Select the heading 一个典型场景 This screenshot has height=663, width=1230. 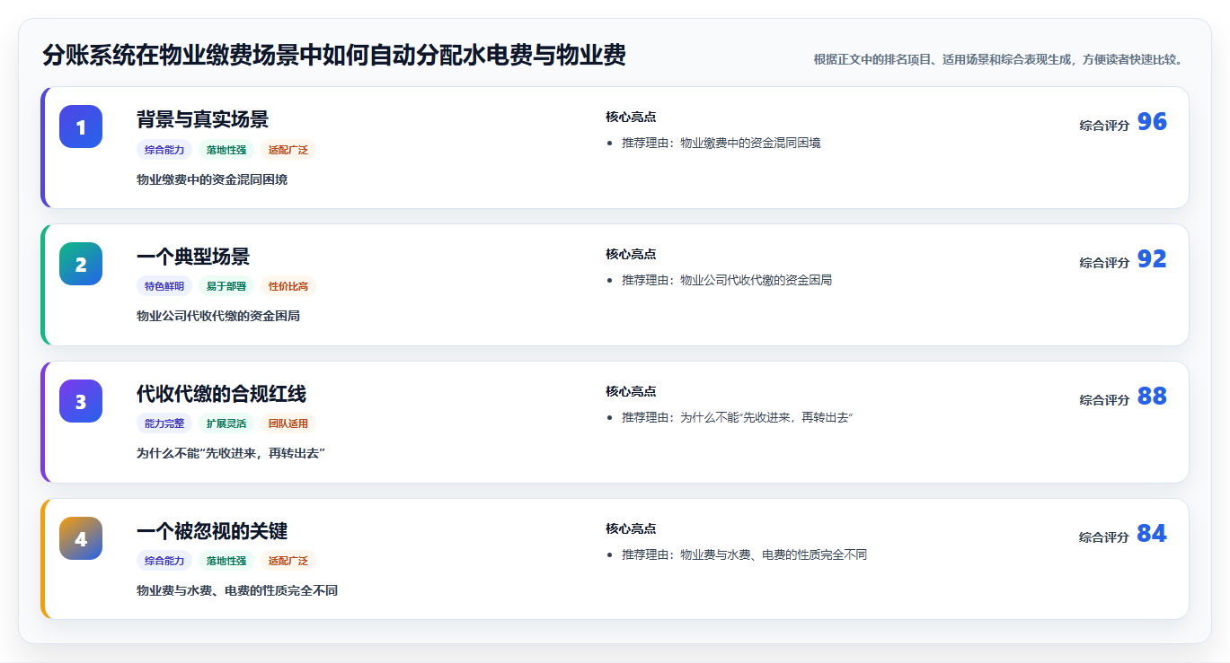point(193,257)
